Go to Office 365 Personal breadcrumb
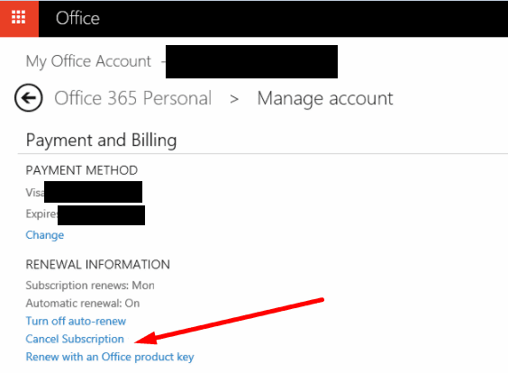 pos(132,98)
